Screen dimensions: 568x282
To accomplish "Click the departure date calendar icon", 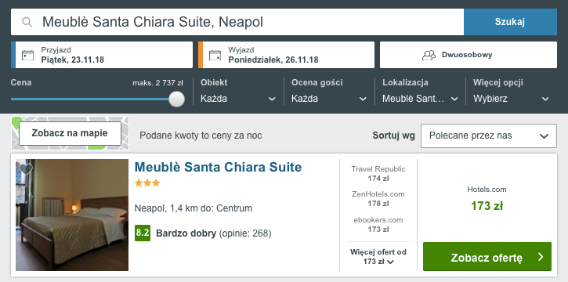I will pyautogui.click(x=215, y=55).
